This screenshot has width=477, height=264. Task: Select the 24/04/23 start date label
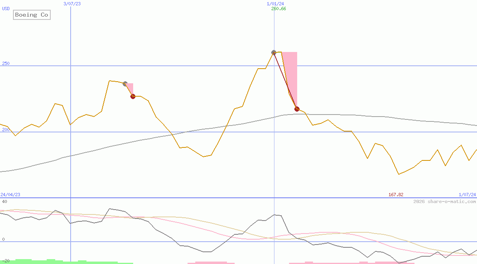[x=10, y=195]
